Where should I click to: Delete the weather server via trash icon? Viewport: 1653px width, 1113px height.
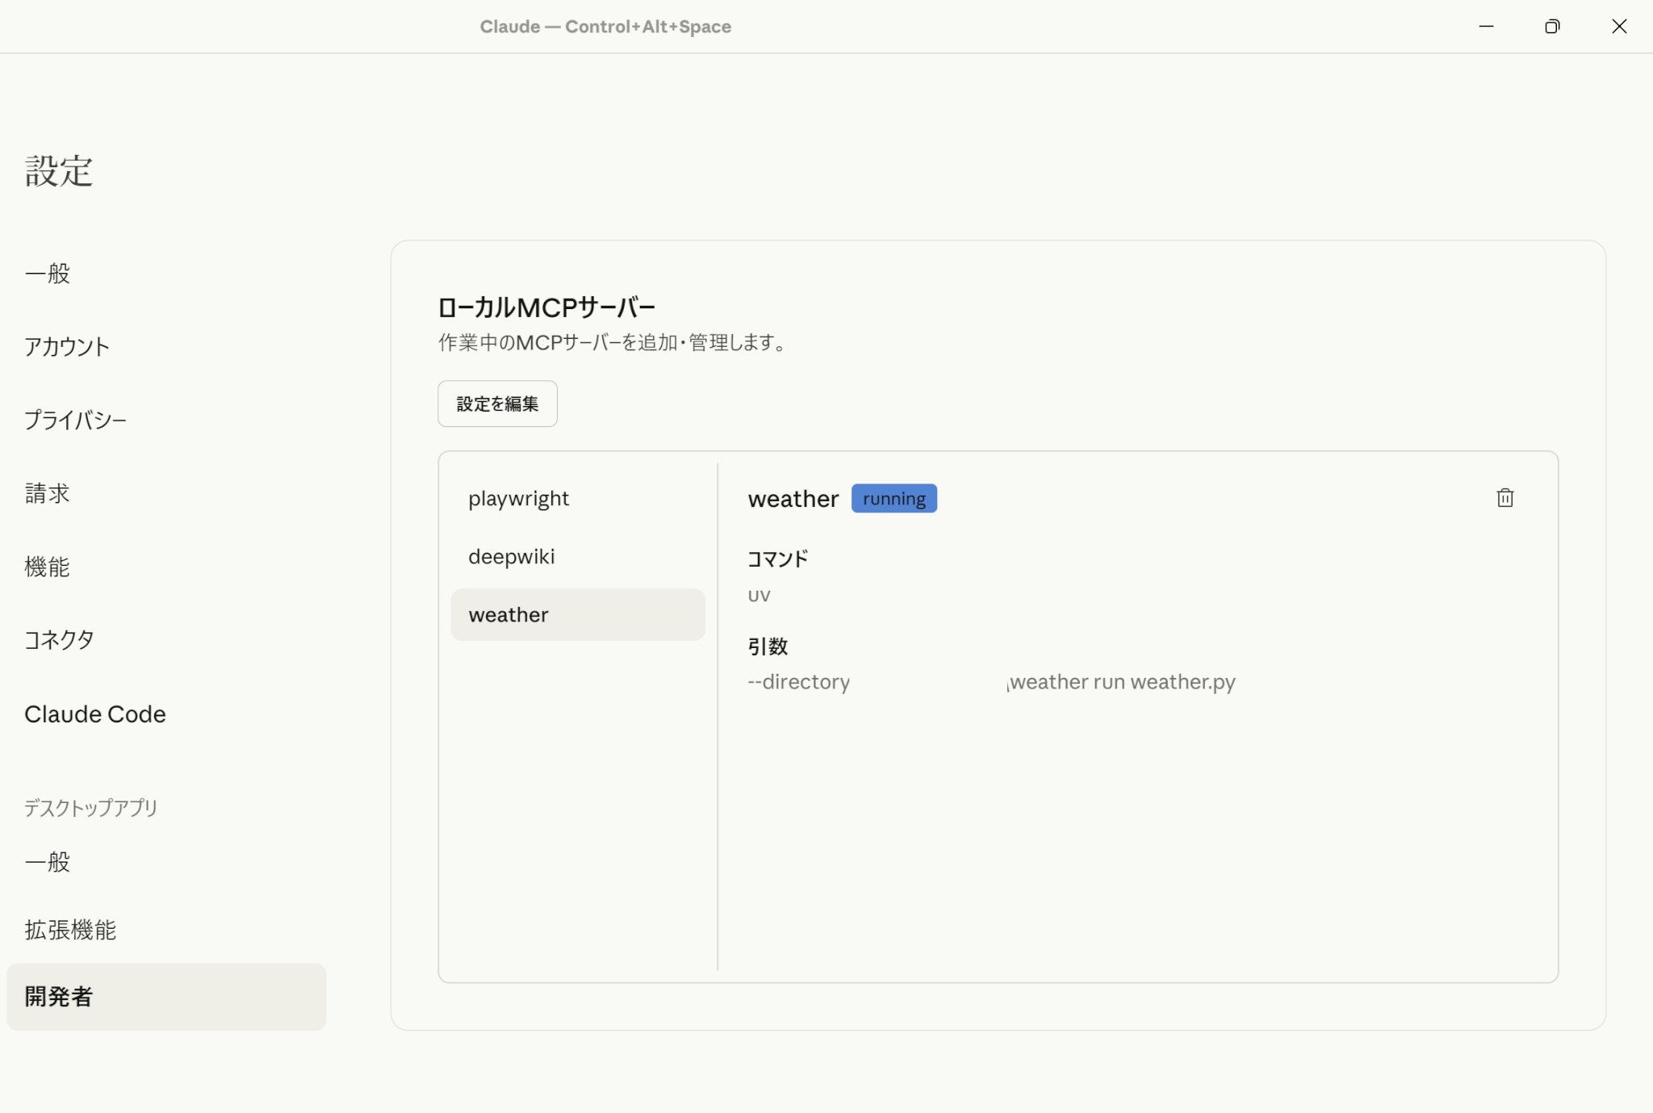click(1504, 498)
